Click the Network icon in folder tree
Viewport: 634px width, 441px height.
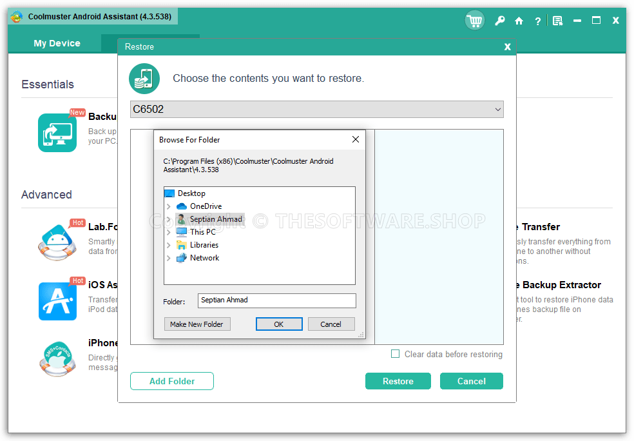(182, 258)
